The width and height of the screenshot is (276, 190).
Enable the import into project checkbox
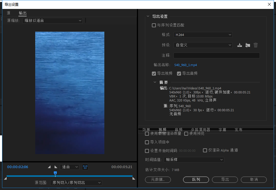147,142
